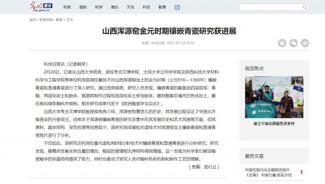Click the search magnifier icon
The height and width of the screenshot is (184, 325).
coord(305,8)
